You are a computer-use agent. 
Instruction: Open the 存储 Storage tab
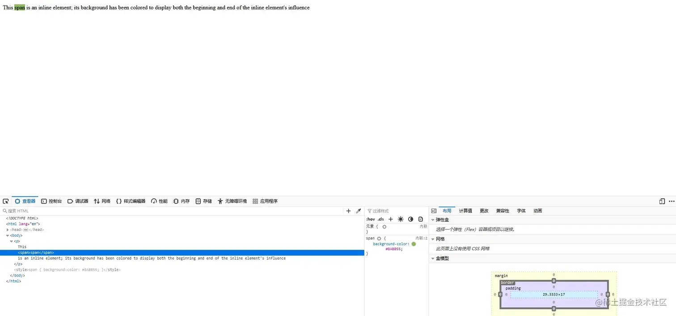click(204, 201)
